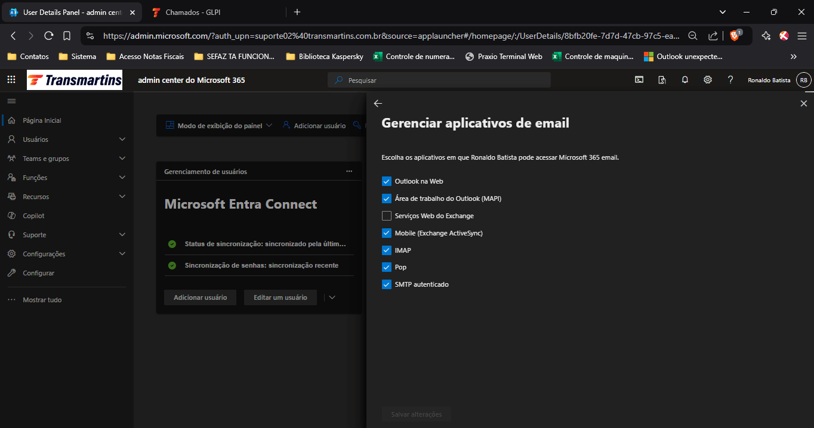Close the Gerenciar aplicativos de email panel

[803, 103]
